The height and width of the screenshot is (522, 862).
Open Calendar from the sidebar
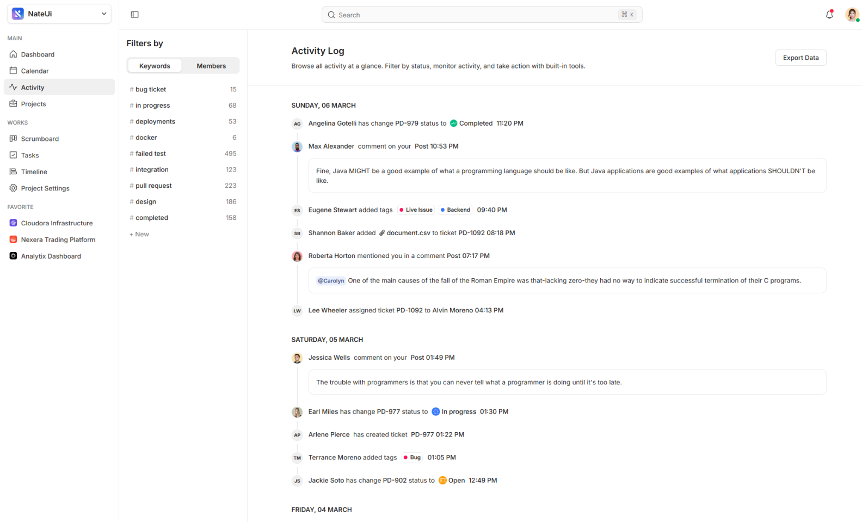click(x=59, y=71)
